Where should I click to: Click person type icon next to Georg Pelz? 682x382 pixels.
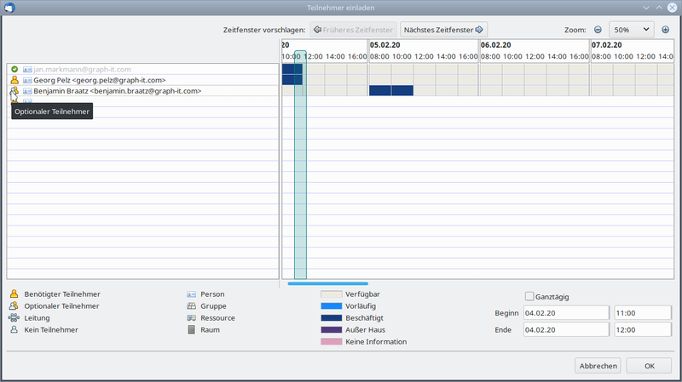pyautogui.click(x=27, y=79)
